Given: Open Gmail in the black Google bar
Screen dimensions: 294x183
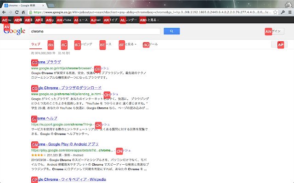Looking at the screenshot, I should 96,20.
